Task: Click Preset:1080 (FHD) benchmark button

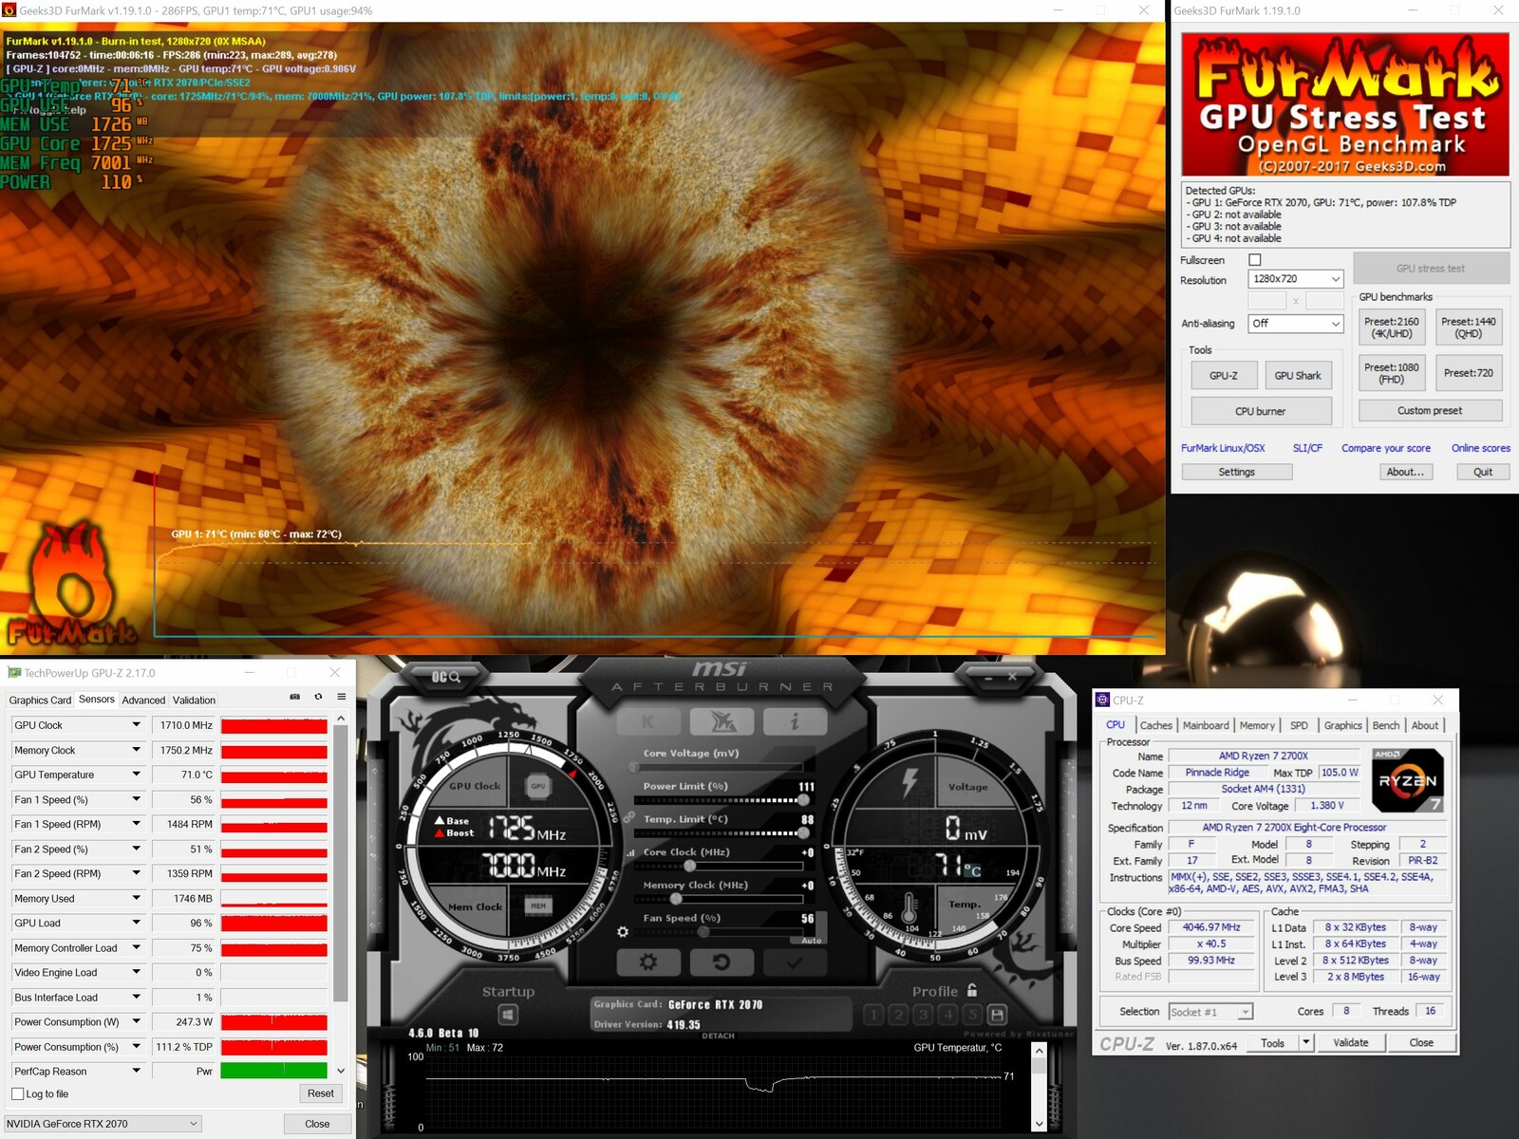Action: coord(1391,373)
